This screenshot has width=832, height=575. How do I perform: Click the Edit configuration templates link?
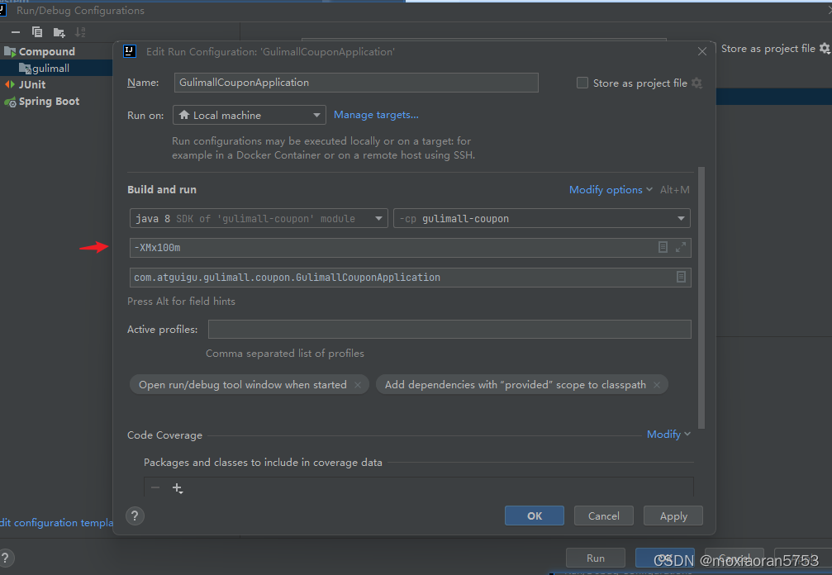[x=56, y=523]
